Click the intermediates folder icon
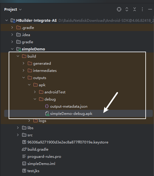The width and height of the screenshot is (154, 176). (30, 70)
